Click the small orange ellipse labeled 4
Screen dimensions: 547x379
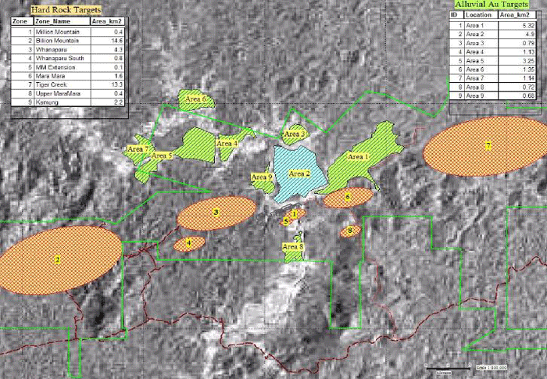point(189,243)
